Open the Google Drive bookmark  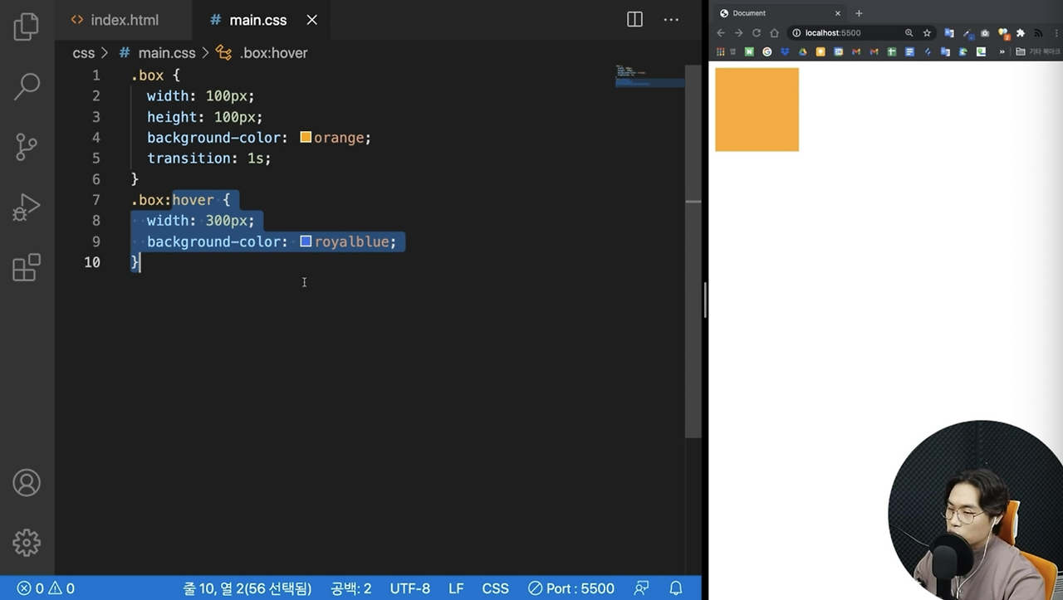click(x=802, y=51)
